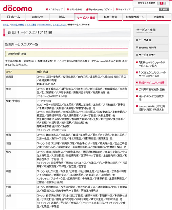Open My docomo ログイン link
The image size is (172, 210).
click(x=100, y=9)
